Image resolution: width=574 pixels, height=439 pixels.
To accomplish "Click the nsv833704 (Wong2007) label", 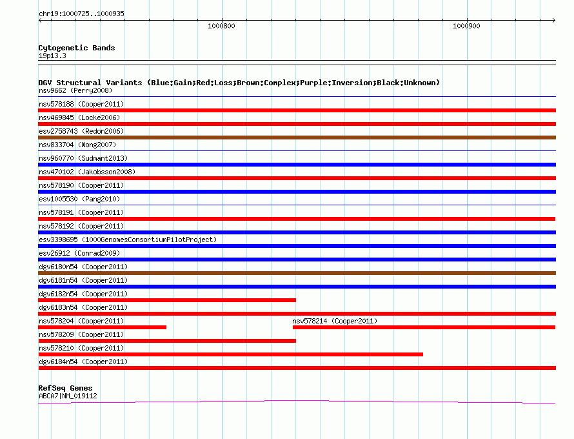I will pyautogui.click(x=77, y=145).
